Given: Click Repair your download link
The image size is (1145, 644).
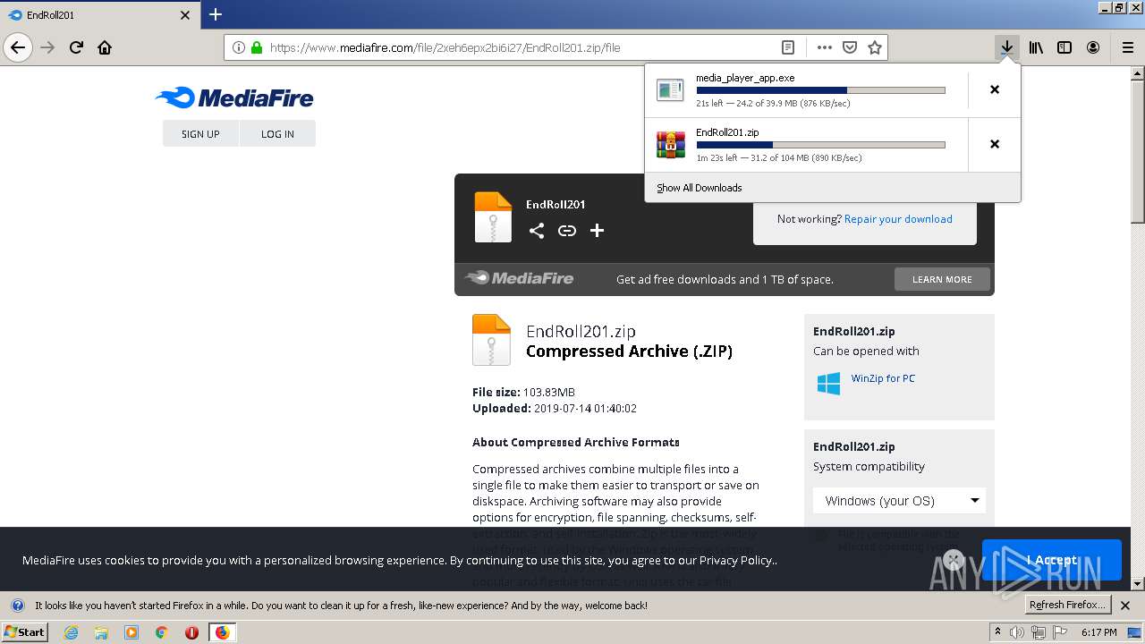Looking at the screenshot, I should (898, 219).
